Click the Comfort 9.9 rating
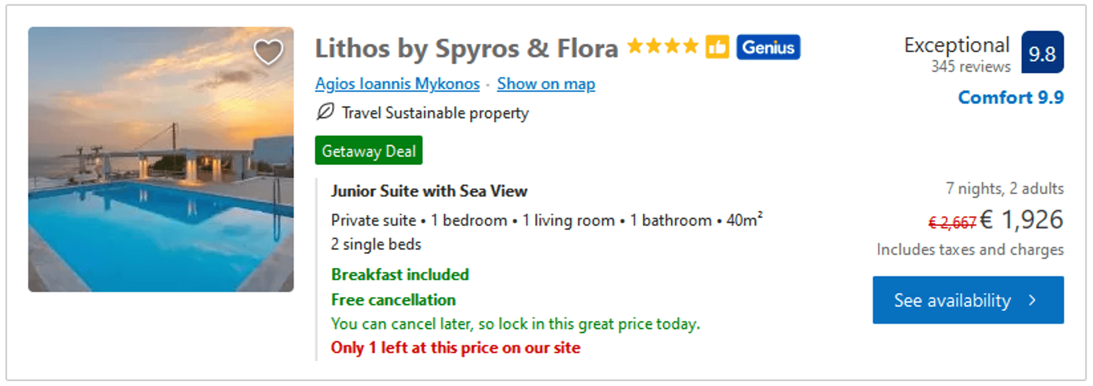The width and height of the screenshot is (1093, 386). pyautogui.click(x=1010, y=97)
